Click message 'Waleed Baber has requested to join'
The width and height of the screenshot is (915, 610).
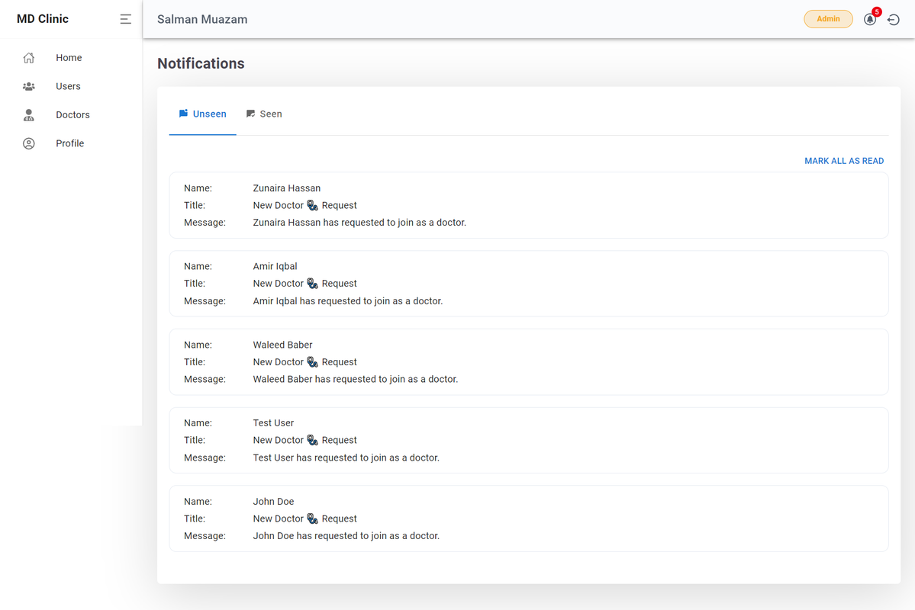coord(356,379)
